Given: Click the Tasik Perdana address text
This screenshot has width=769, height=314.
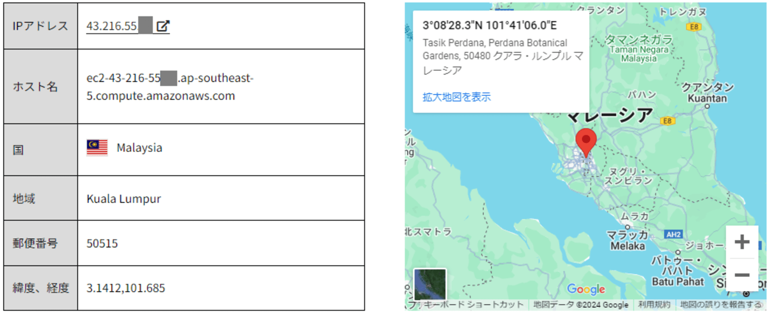Looking at the screenshot, I should (503, 56).
